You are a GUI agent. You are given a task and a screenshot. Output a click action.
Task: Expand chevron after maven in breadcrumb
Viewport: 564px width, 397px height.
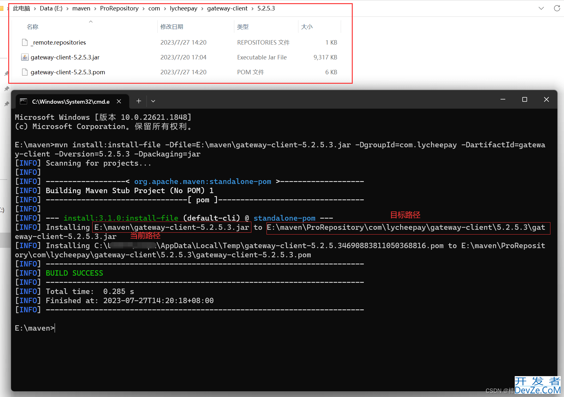pos(95,9)
